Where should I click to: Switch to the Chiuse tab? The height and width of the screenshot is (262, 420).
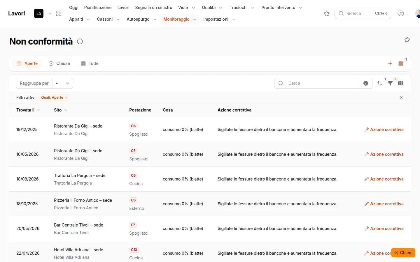[x=59, y=63]
